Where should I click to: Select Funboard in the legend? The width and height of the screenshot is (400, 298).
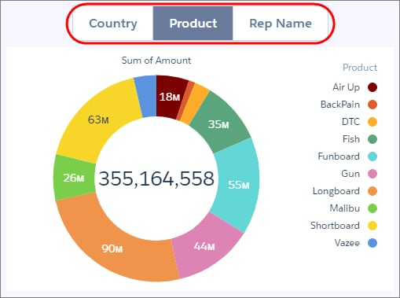pos(339,156)
